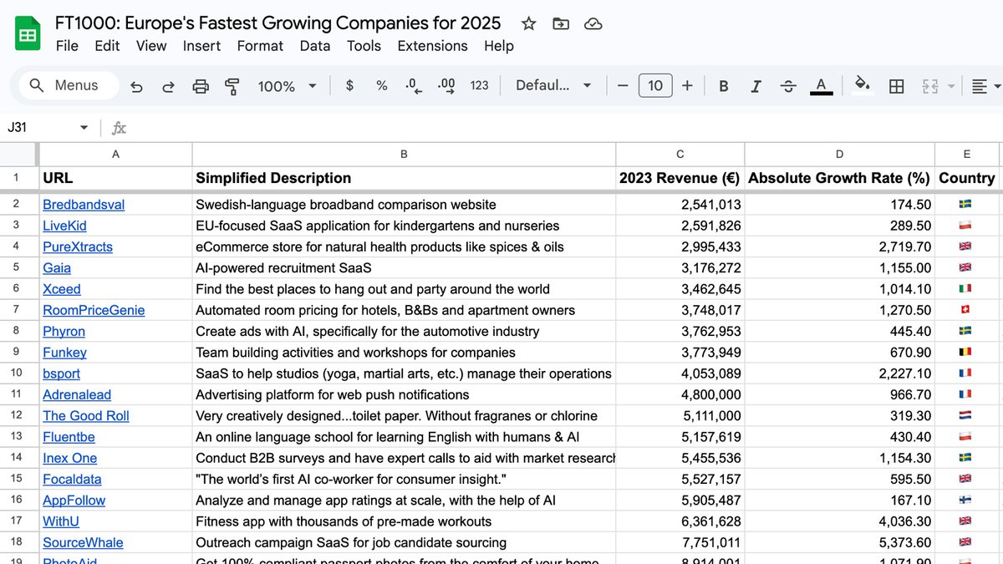Open the borders tool
The image size is (1003, 564).
[x=896, y=85]
